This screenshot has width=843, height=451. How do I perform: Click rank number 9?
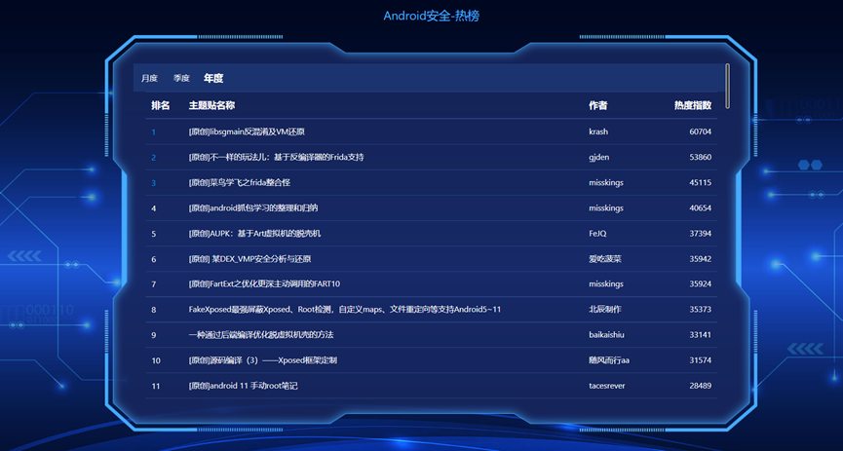pyautogui.click(x=154, y=335)
